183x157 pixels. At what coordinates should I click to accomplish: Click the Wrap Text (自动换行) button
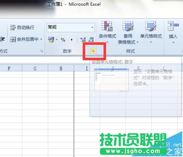pos(22,27)
